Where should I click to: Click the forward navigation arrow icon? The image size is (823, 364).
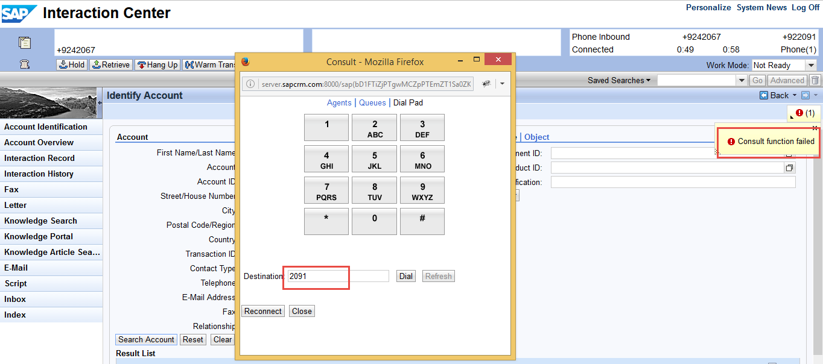pos(804,95)
